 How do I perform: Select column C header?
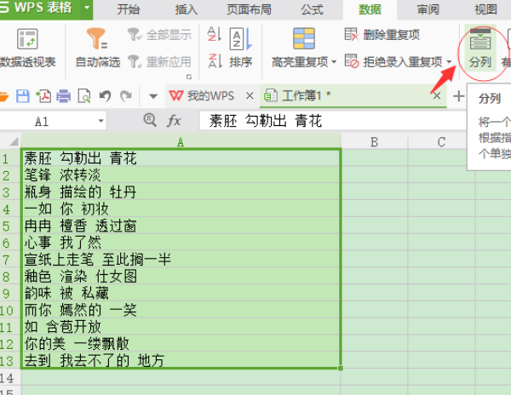point(441,141)
